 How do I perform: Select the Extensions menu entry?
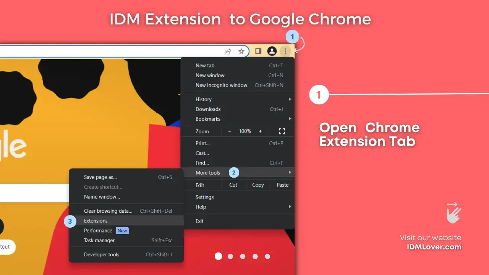click(96, 221)
